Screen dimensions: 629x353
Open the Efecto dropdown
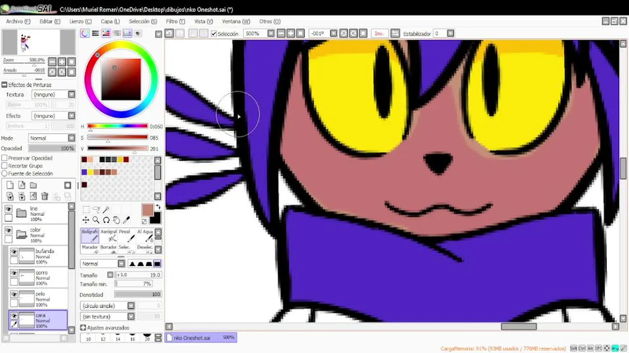pyautogui.click(x=53, y=116)
